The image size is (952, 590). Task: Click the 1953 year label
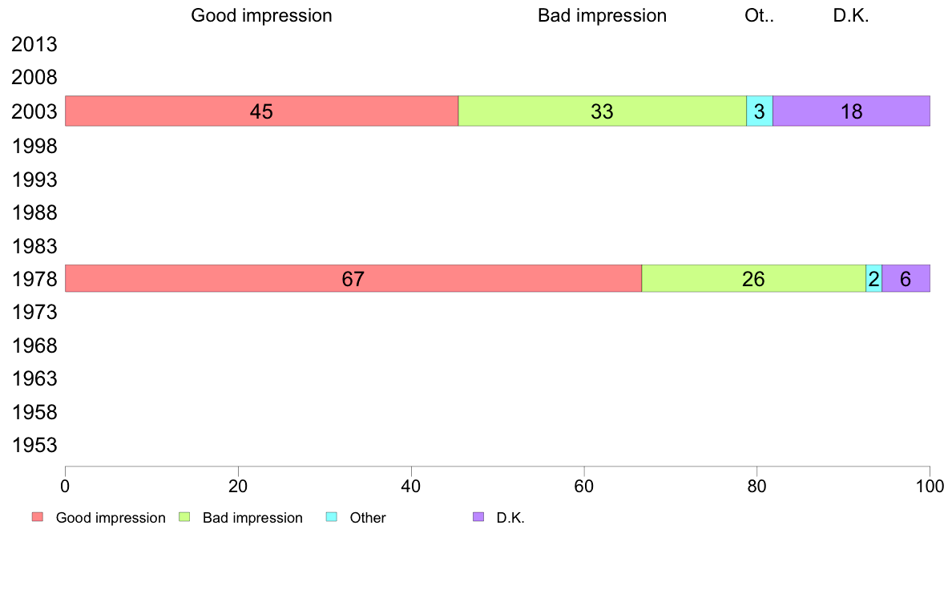(x=34, y=446)
